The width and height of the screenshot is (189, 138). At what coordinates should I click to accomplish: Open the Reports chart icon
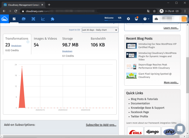click(43, 19)
